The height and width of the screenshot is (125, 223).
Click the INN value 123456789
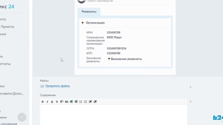[114, 32]
